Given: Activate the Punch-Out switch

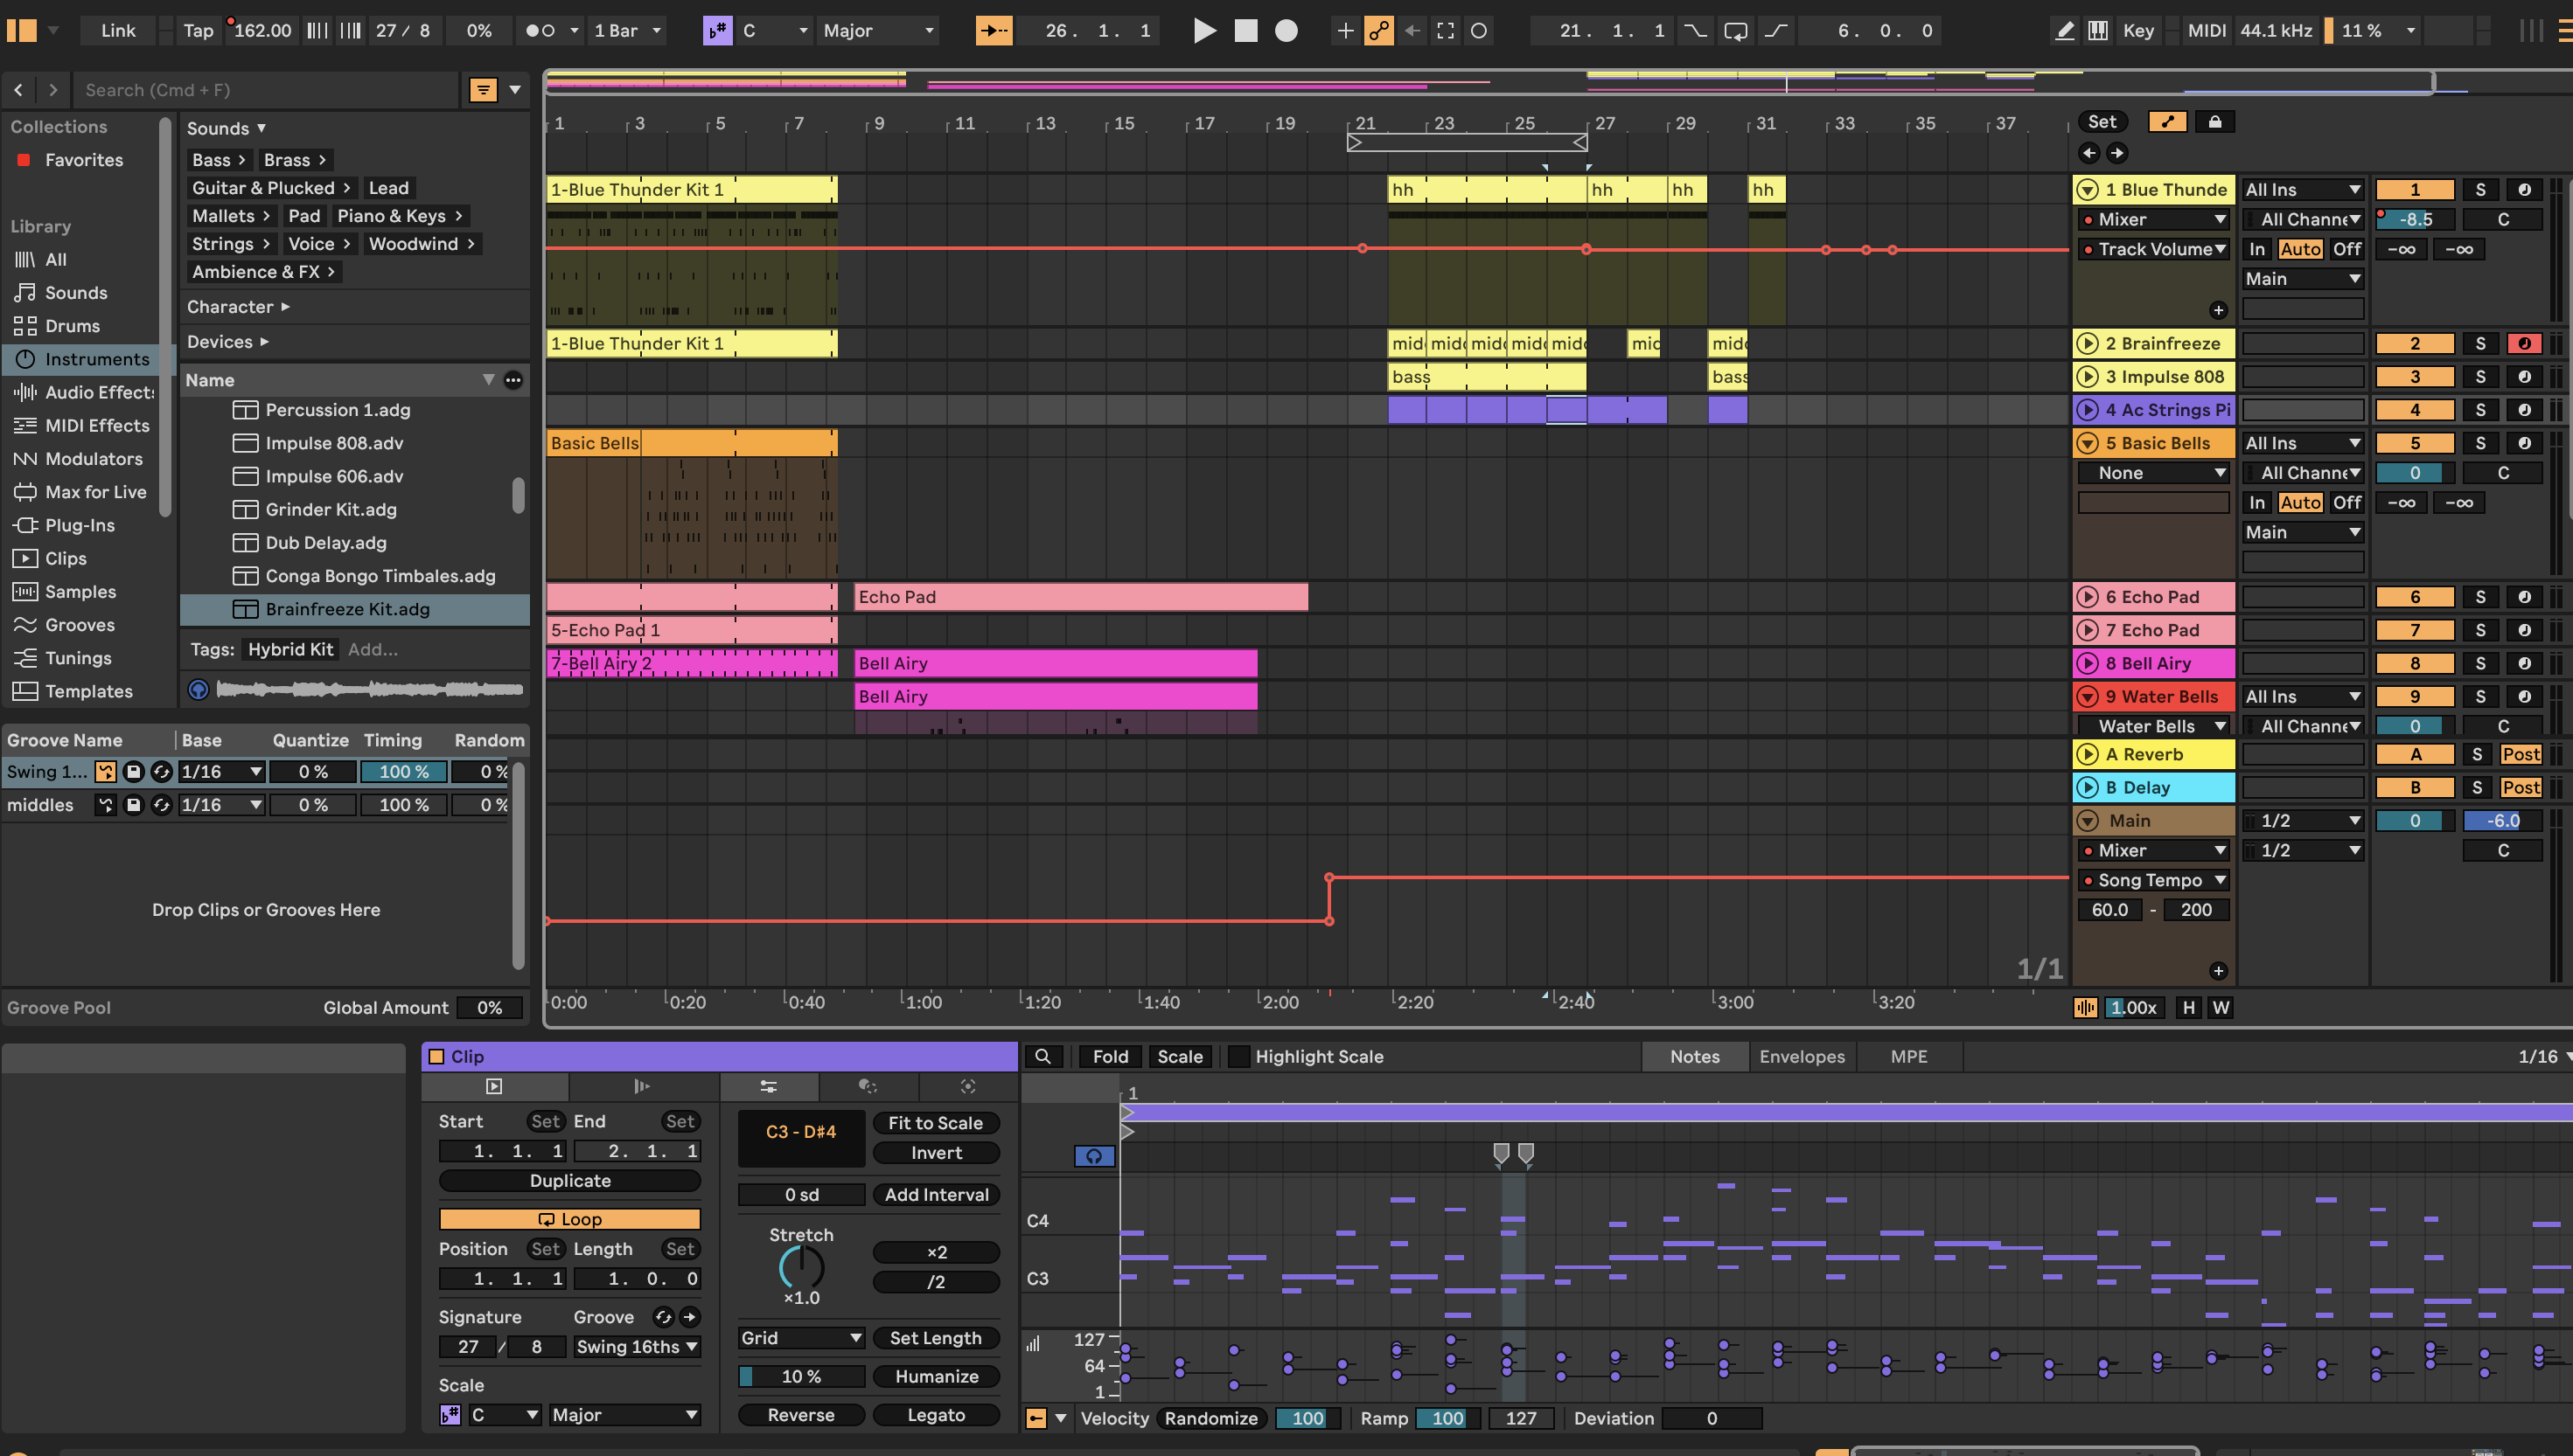Looking at the screenshot, I should tap(1775, 31).
